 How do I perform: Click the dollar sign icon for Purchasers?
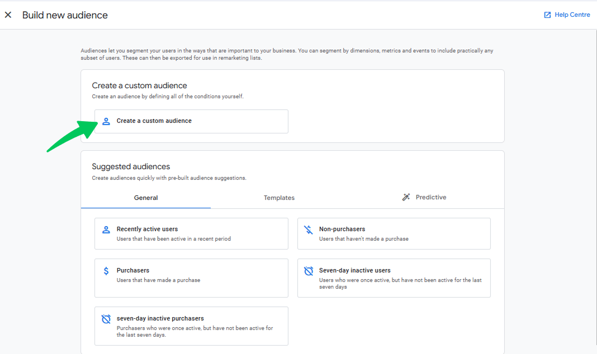click(106, 271)
